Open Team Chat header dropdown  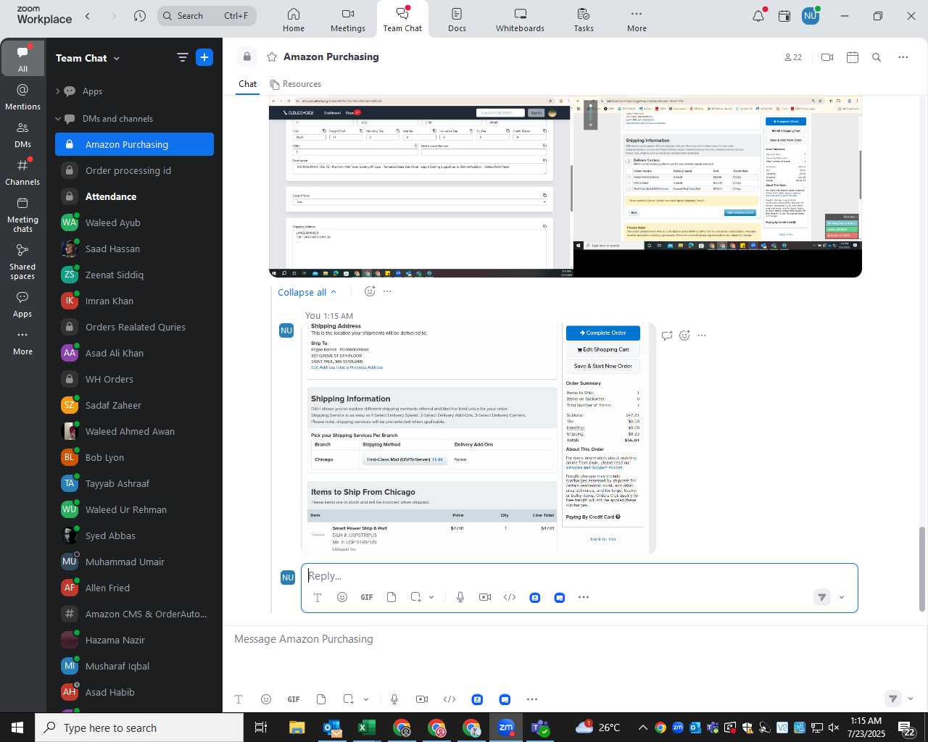(x=117, y=58)
